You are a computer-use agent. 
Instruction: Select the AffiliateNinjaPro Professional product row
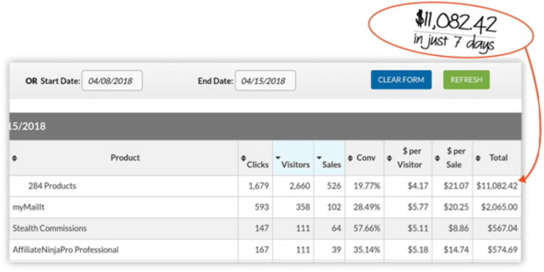click(66, 250)
